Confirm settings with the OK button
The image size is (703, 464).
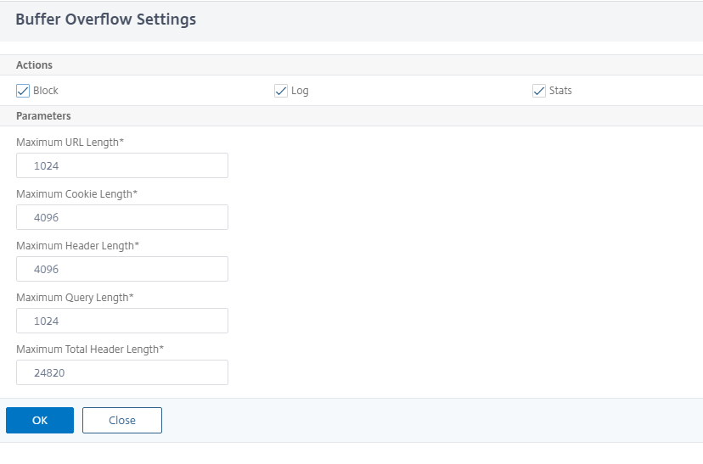click(x=40, y=420)
